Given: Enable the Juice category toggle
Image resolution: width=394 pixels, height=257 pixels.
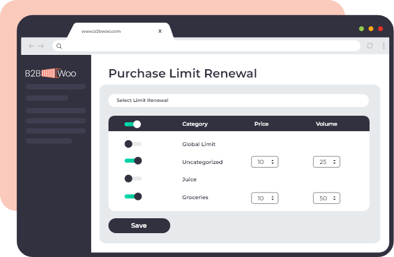Looking at the screenshot, I should pos(133,178).
